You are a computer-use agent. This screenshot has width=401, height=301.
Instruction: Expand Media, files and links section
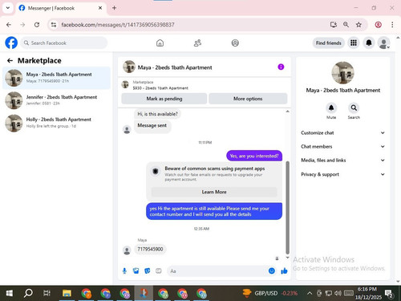pyautogui.click(x=342, y=161)
